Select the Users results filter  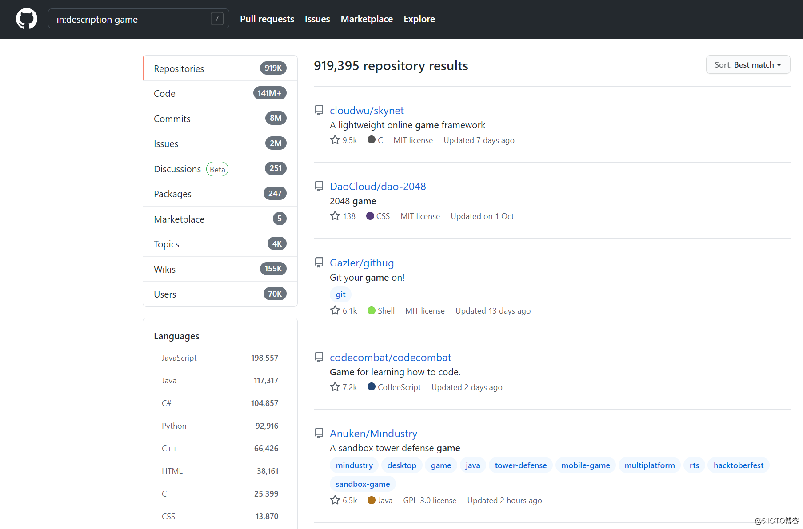coord(220,294)
